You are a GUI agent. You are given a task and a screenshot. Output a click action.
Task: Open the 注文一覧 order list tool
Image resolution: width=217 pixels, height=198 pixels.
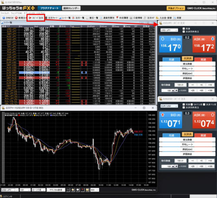tap(78, 18)
